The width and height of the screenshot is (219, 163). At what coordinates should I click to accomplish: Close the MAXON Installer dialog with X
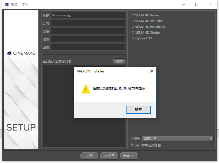pos(152,71)
